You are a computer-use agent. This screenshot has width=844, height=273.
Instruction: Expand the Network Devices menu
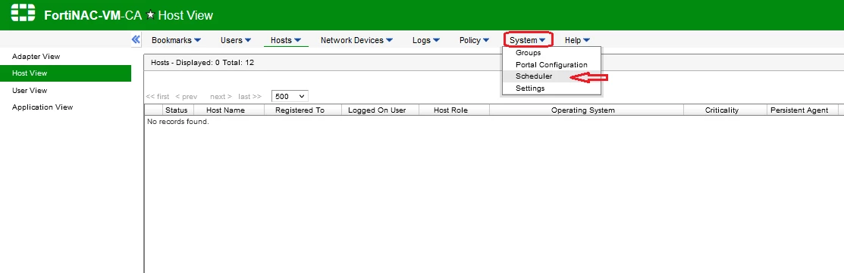(357, 40)
